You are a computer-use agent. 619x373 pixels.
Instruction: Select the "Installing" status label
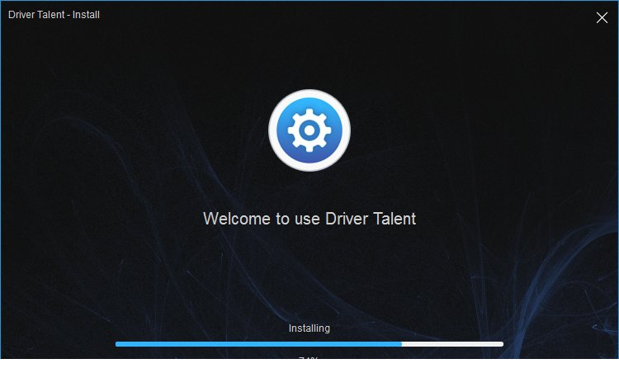[x=309, y=328]
